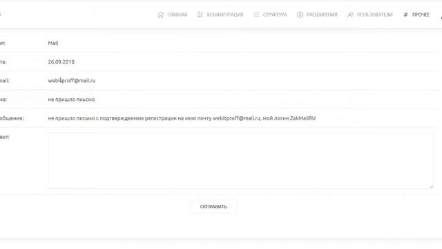
Task: Click the gear icon beside Расширения
Action: 300,15
